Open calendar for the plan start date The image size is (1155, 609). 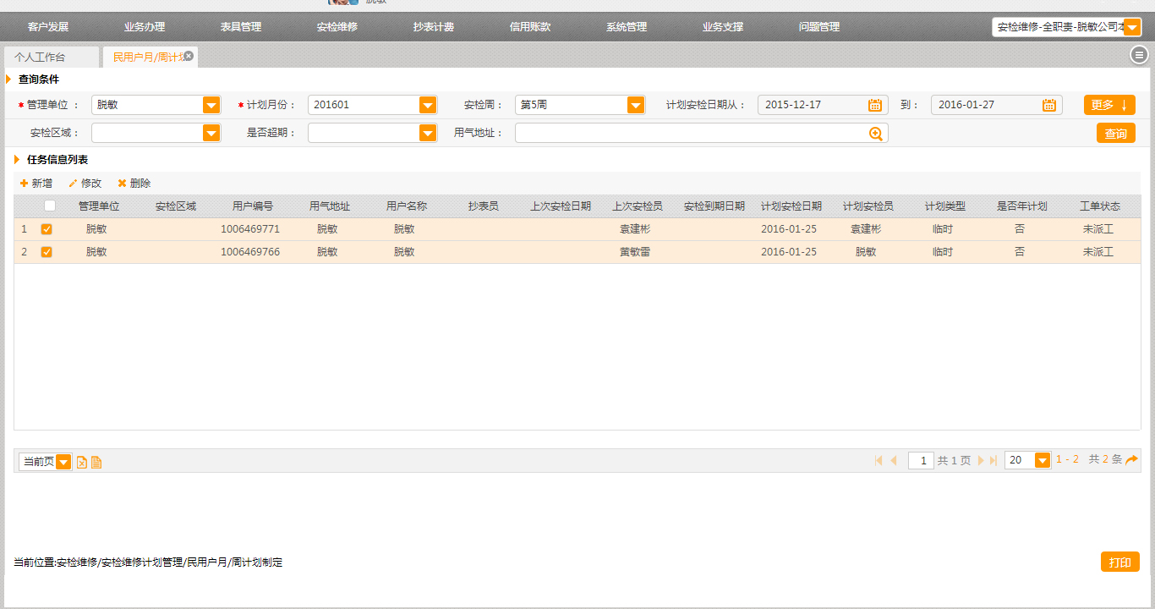(x=875, y=105)
